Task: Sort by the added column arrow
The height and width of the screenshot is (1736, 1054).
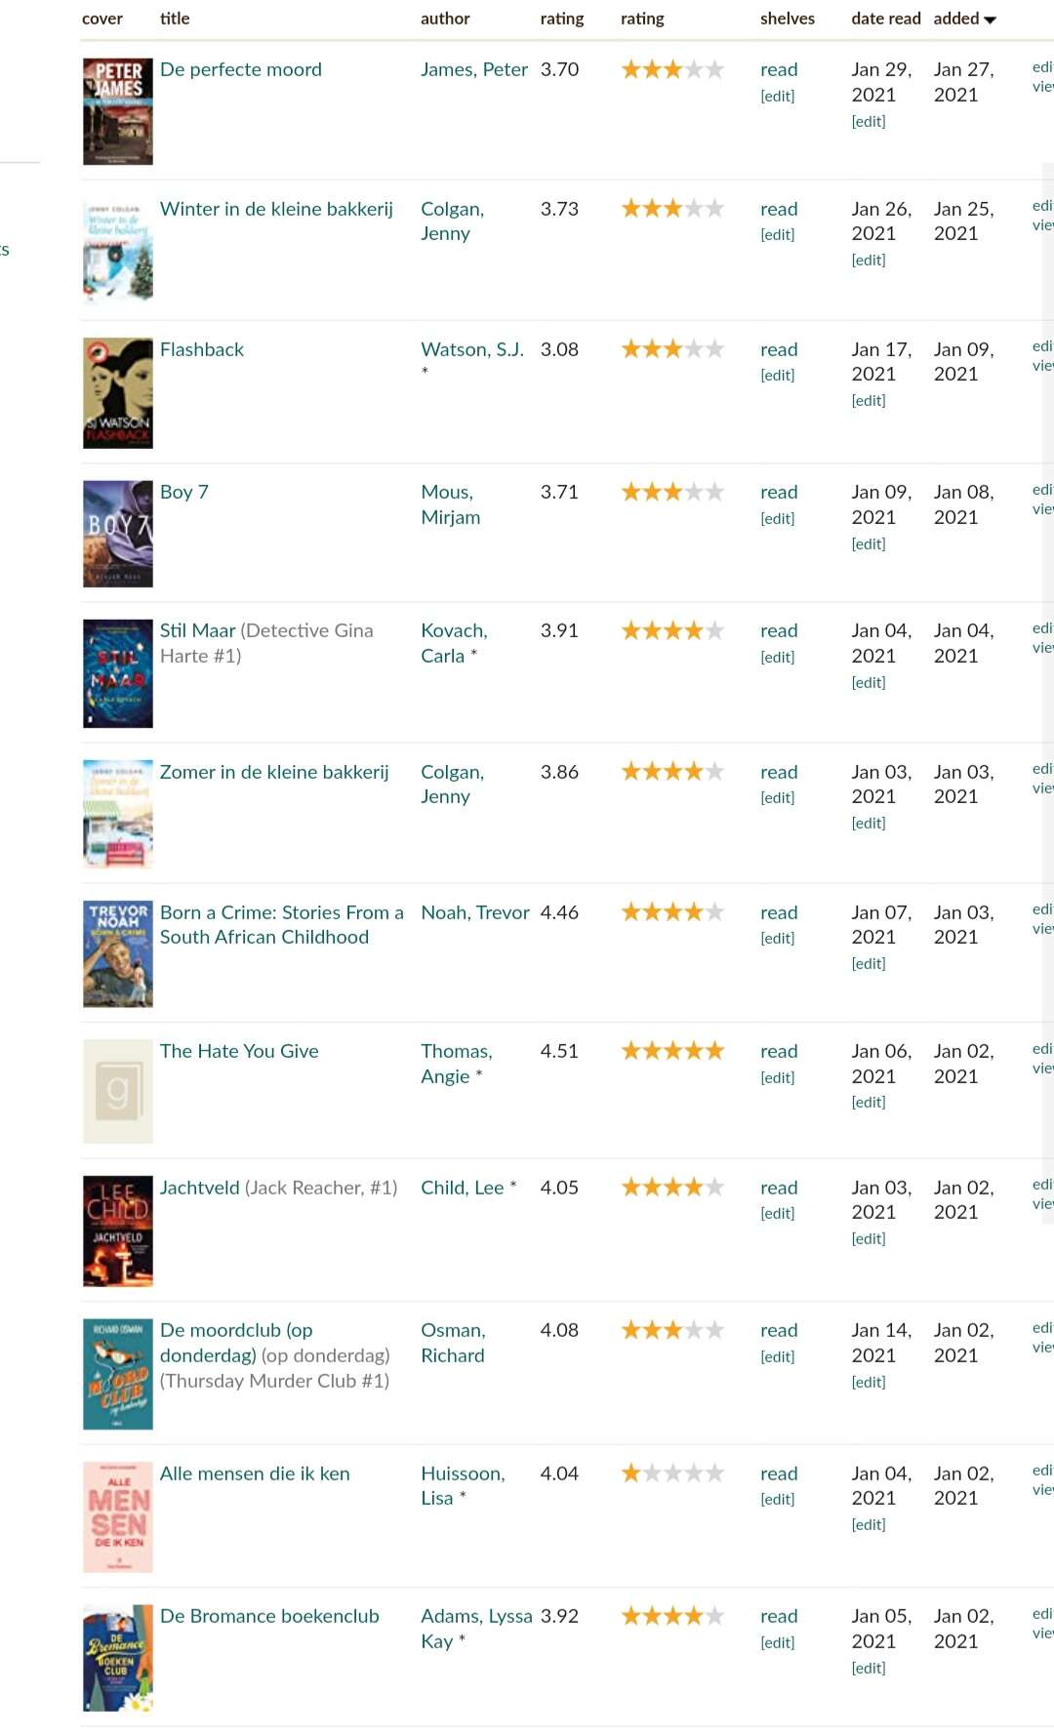Action: (x=990, y=20)
